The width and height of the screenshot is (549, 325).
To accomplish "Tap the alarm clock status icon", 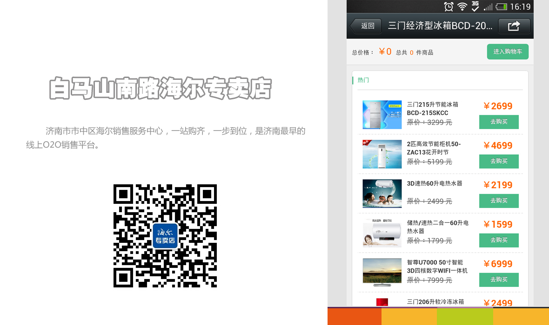I will (449, 6).
